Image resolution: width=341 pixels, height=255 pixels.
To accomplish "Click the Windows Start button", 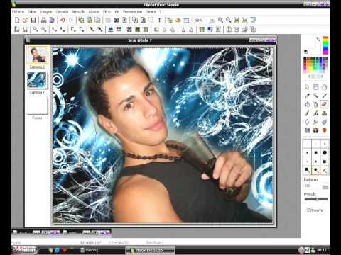I will [24, 249].
